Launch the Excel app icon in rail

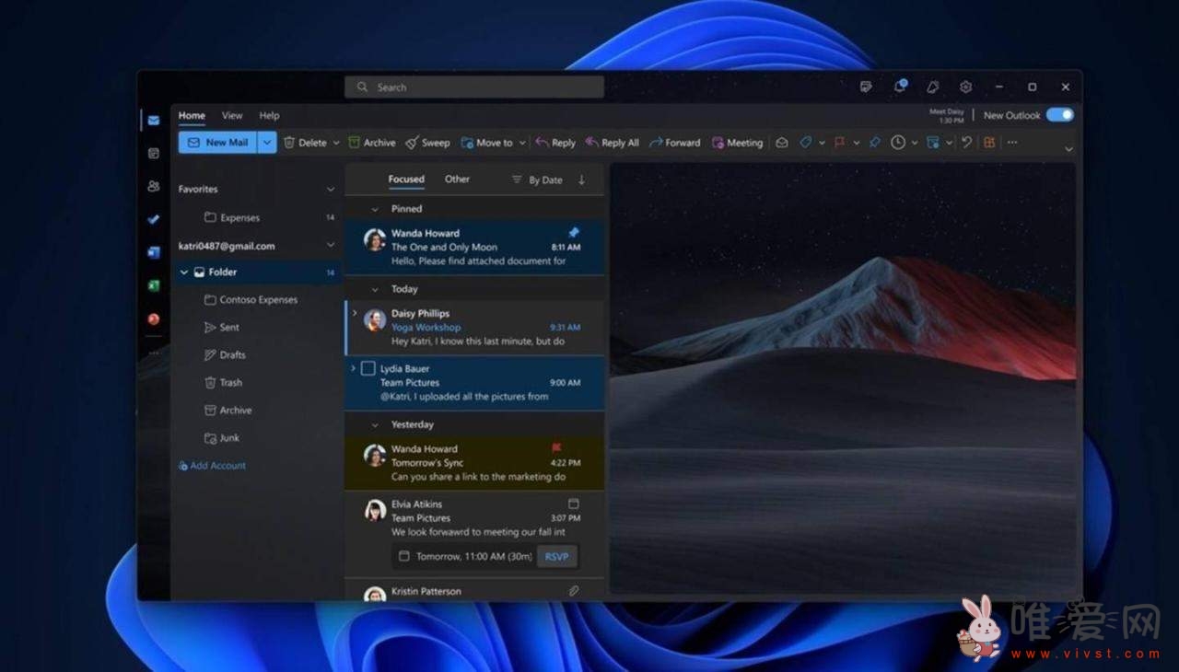coord(154,285)
